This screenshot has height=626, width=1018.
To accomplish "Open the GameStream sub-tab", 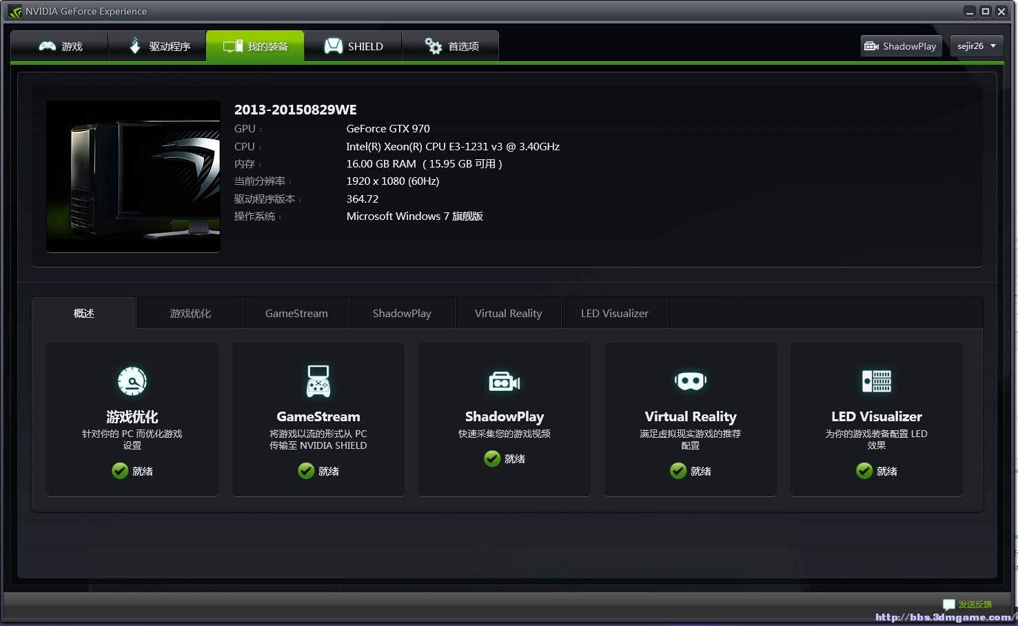I will [x=296, y=313].
